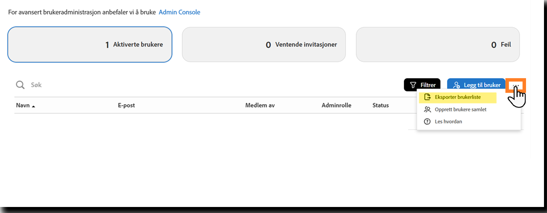547x213 pixels.
Task: Click the users icon beside Opprett brukere samlet
Action: click(x=427, y=109)
